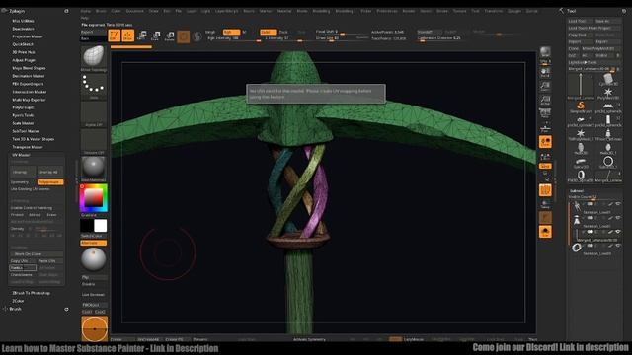Expand the Scale Master section

coord(23,123)
